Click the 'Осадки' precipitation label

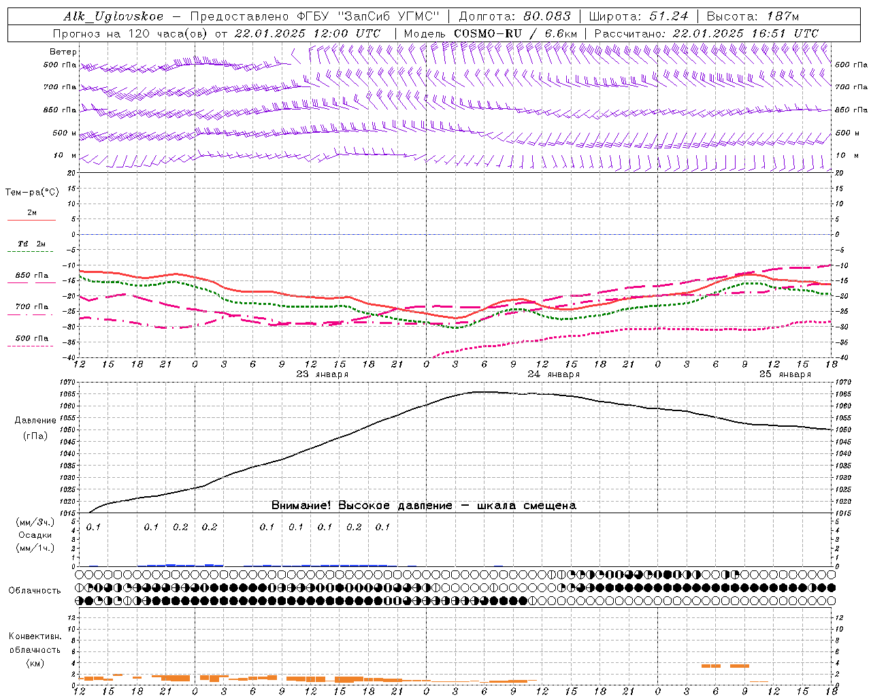35,535
